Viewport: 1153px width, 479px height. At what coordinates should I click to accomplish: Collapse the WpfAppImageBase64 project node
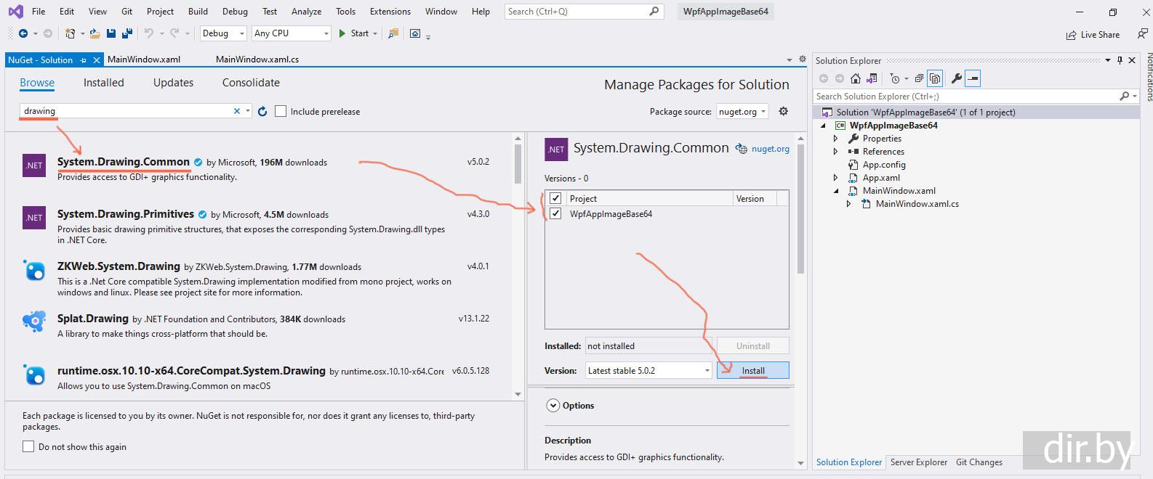pos(824,126)
